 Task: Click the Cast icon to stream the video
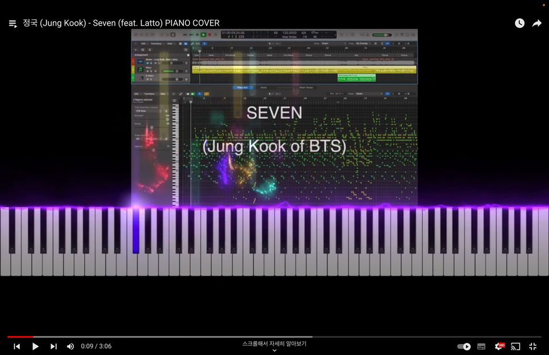[x=516, y=346]
